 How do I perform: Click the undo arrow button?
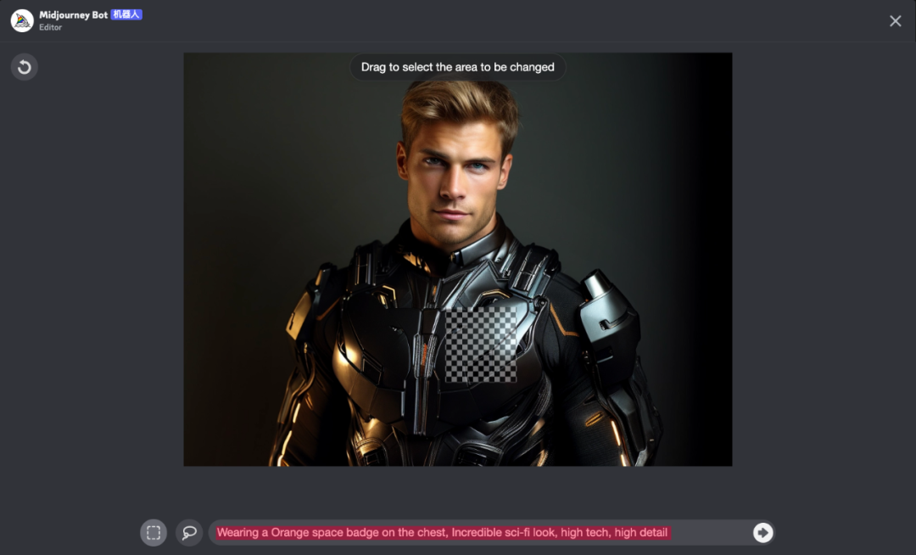[24, 67]
